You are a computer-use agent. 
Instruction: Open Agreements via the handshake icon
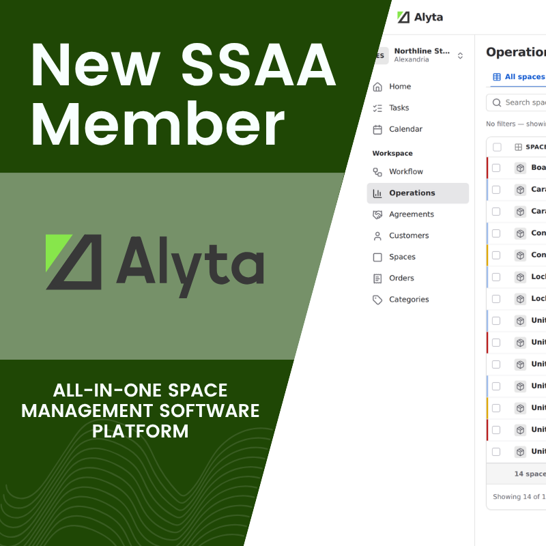pyautogui.click(x=377, y=214)
